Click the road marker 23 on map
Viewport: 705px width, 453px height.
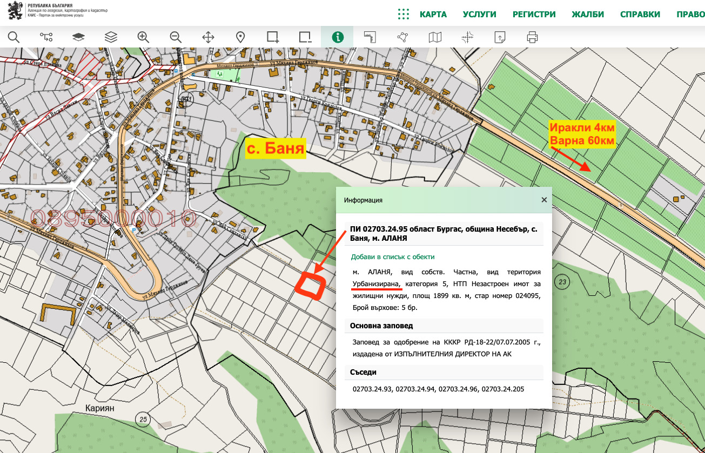[563, 282]
